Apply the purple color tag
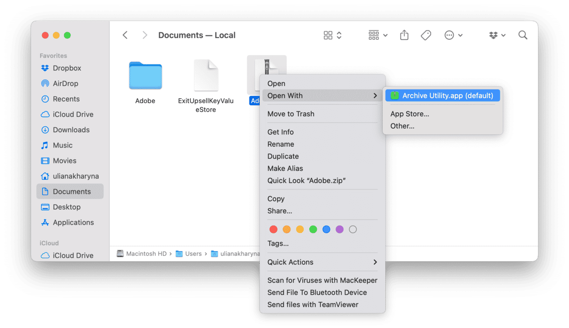This screenshot has width=569, height=328. tap(340, 229)
